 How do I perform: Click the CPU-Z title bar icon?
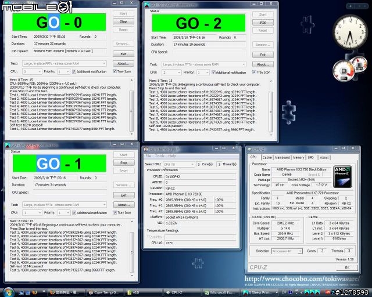click(x=249, y=149)
